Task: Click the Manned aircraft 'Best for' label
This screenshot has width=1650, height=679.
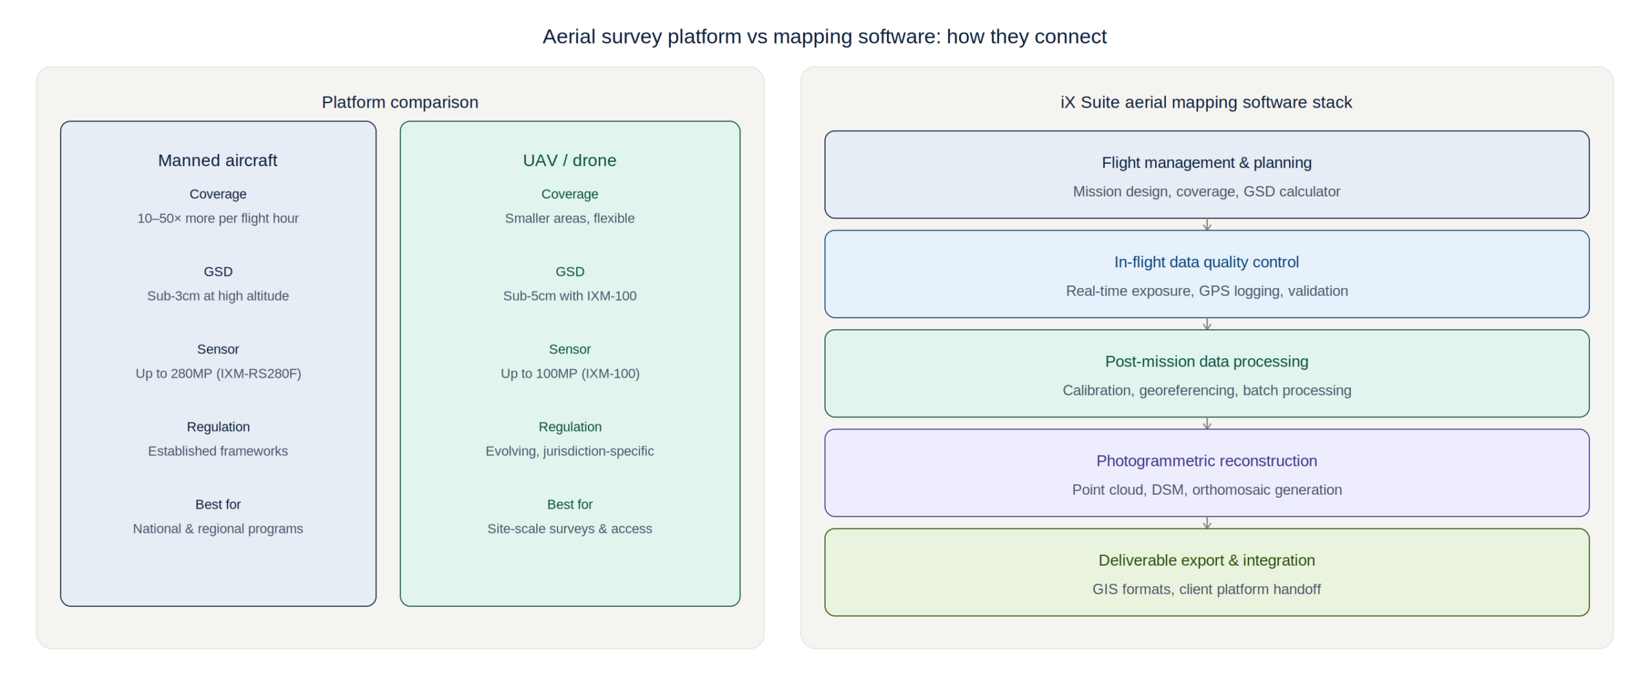Action: point(218,504)
